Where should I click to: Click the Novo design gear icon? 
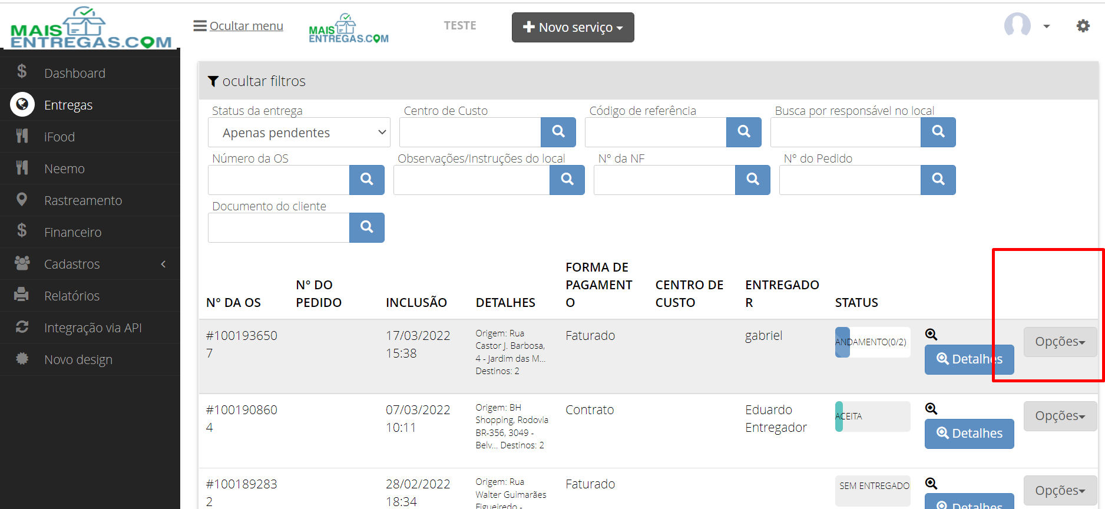pyautogui.click(x=22, y=358)
